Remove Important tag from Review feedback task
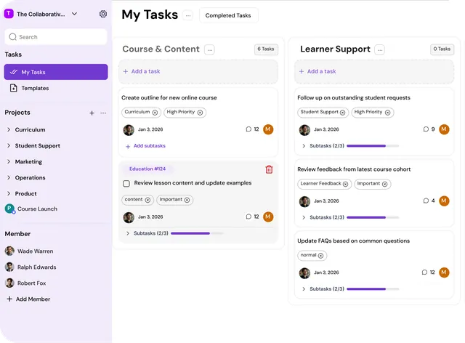The image size is (465, 343). (x=384, y=184)
